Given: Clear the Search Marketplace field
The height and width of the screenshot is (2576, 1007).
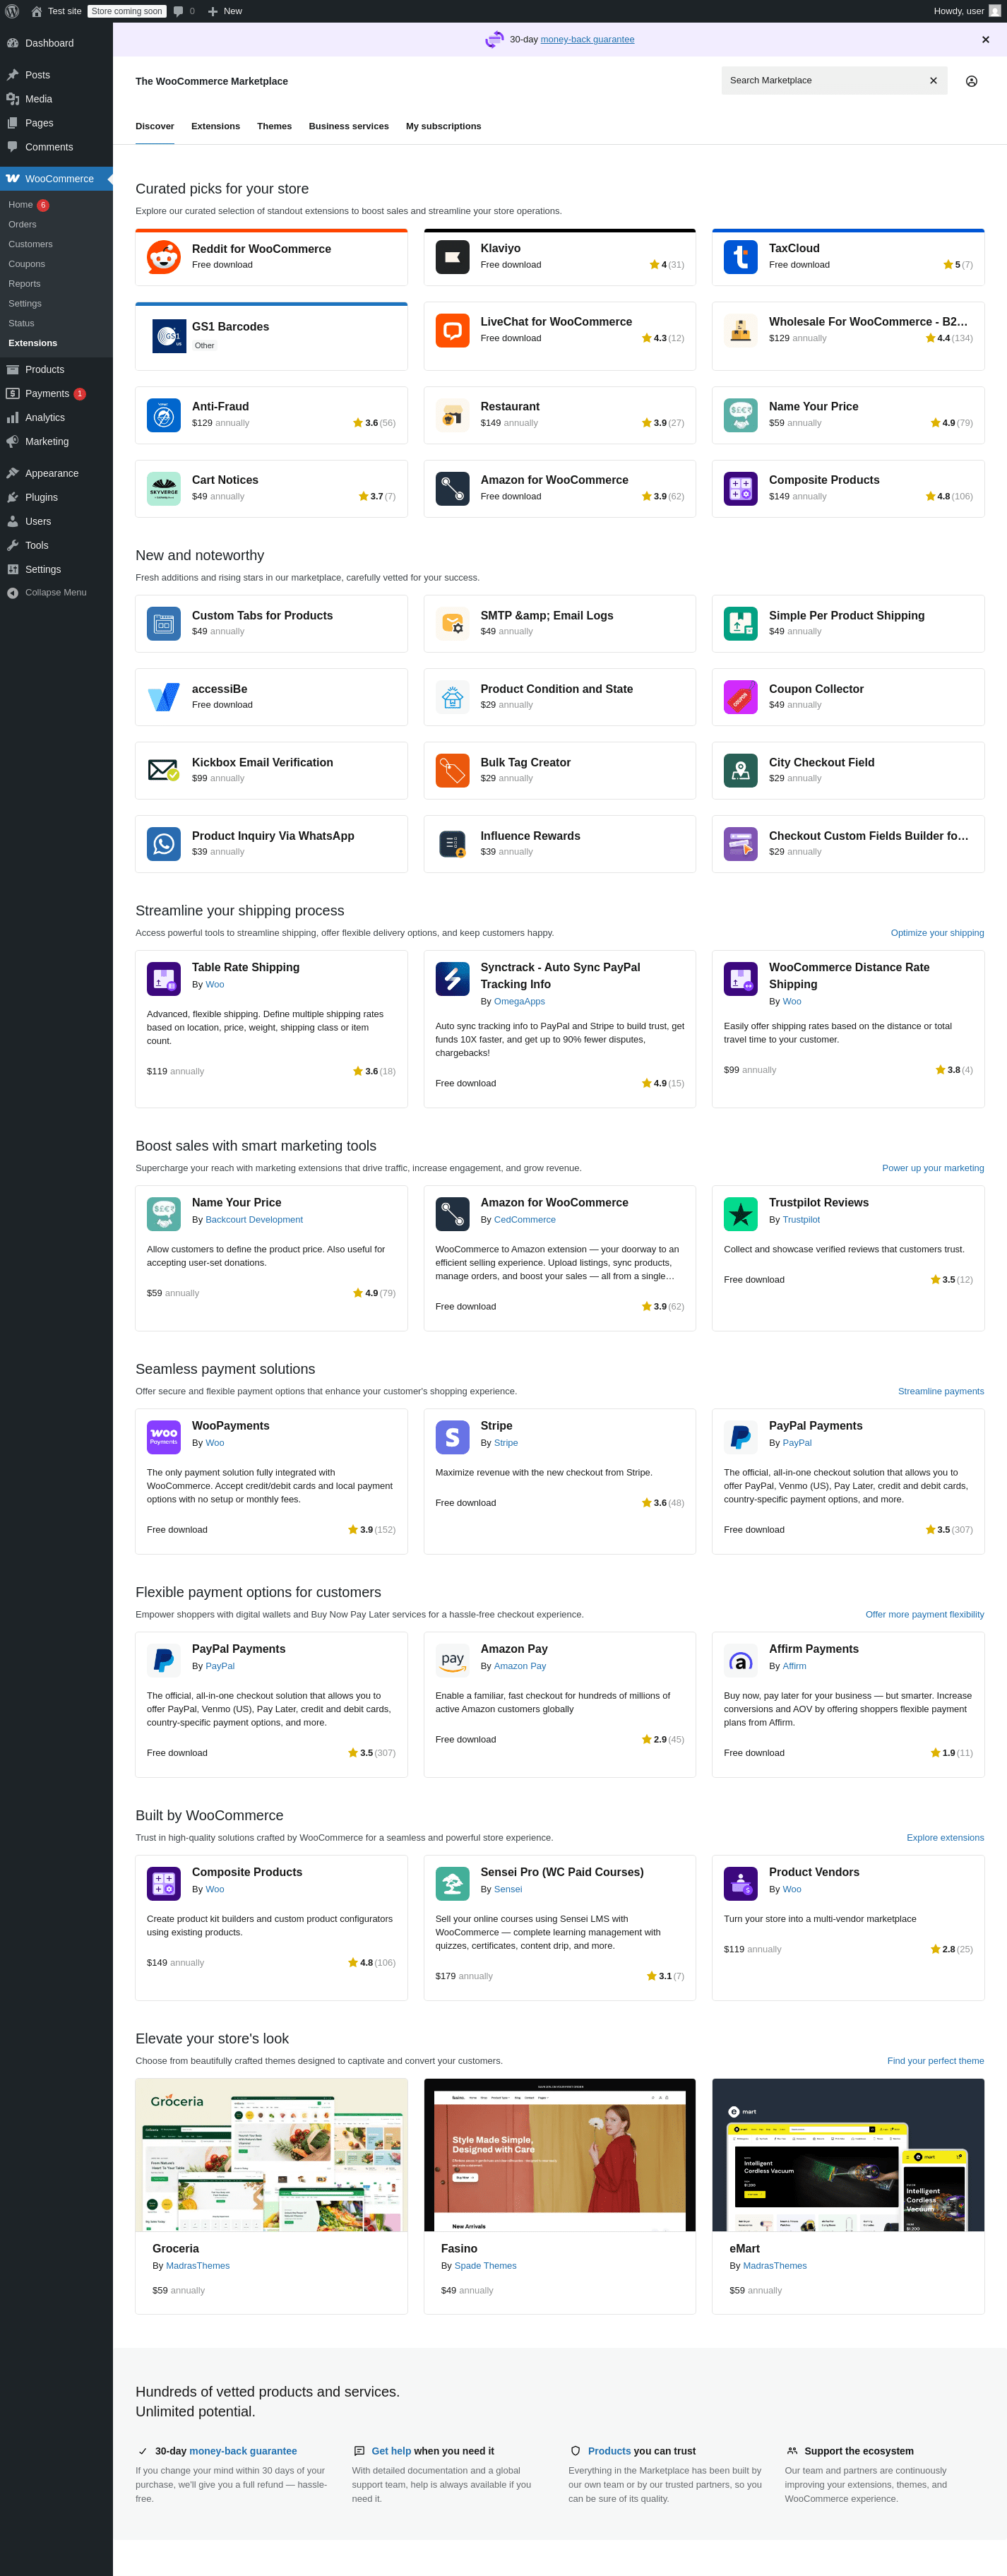Looking at the screenshot, I should pyautogui.click(x=933, y=81).
